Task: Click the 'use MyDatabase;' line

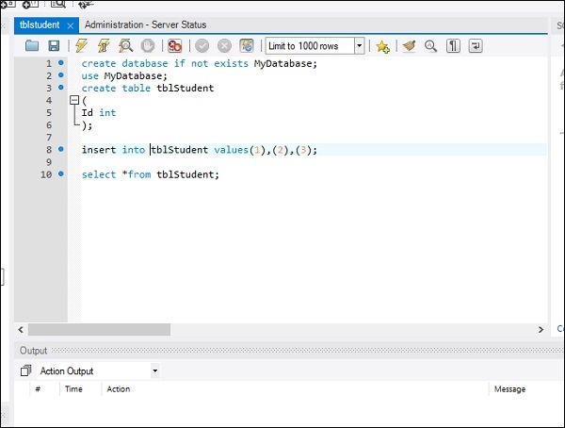Action: click(x=124, y=75)
